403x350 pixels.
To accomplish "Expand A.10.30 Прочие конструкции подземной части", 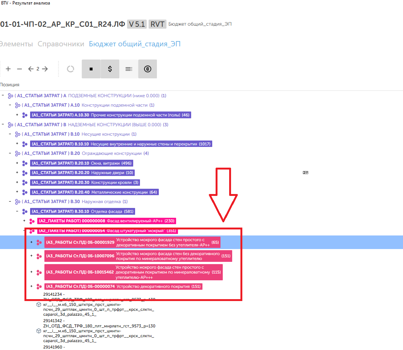I will [x=17, y=115].
